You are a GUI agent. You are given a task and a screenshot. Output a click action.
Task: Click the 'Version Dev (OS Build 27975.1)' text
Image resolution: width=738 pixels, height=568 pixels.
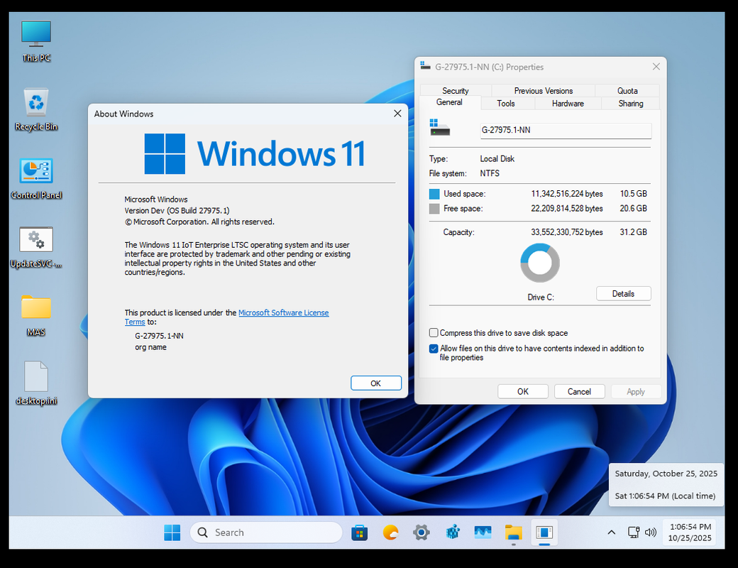tap(177, 211)
